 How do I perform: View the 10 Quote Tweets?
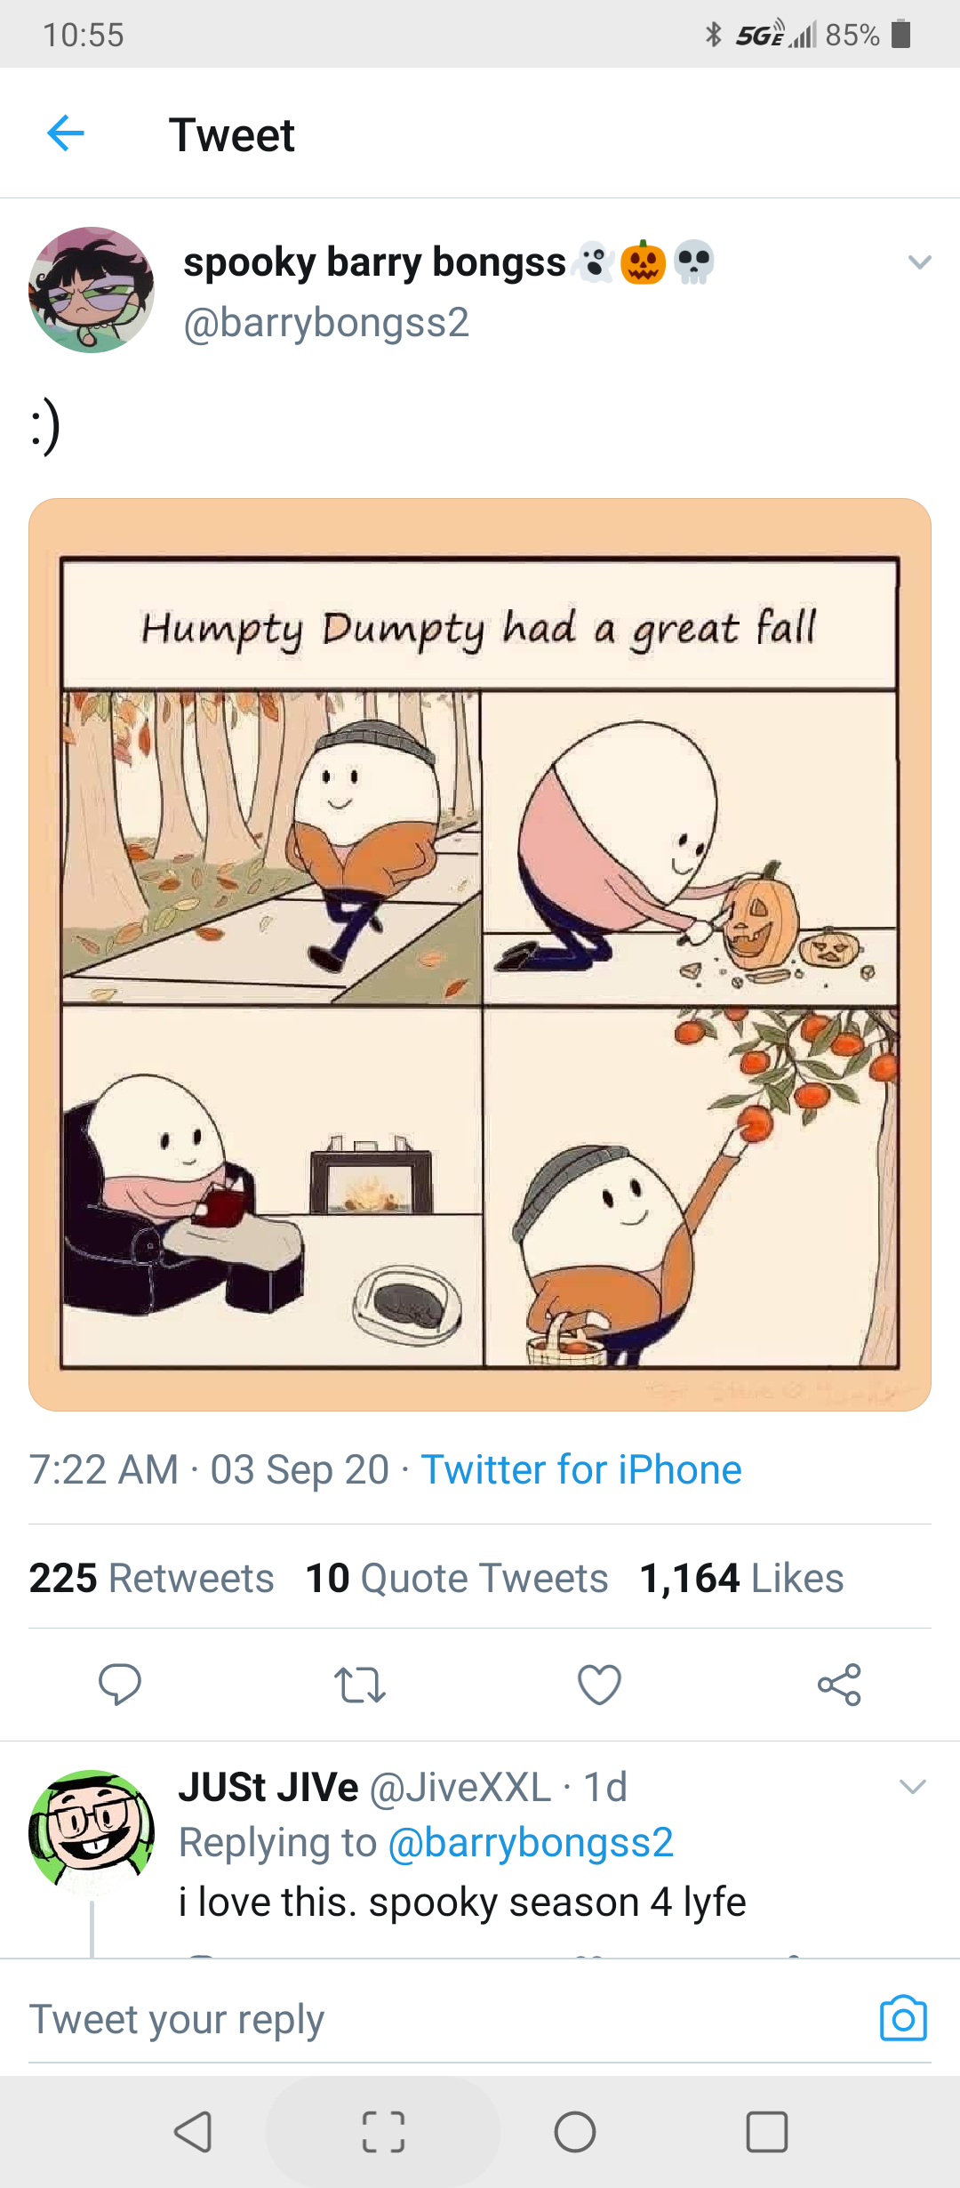[x=457, y=1578]
